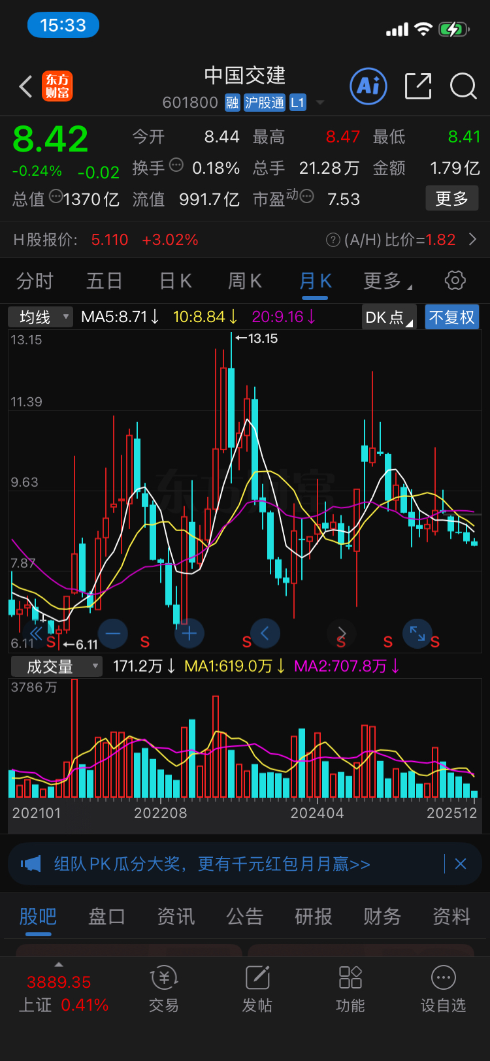Tap the MA5:8.71 value
The image size is (490, 1061).
click(120, 317)
